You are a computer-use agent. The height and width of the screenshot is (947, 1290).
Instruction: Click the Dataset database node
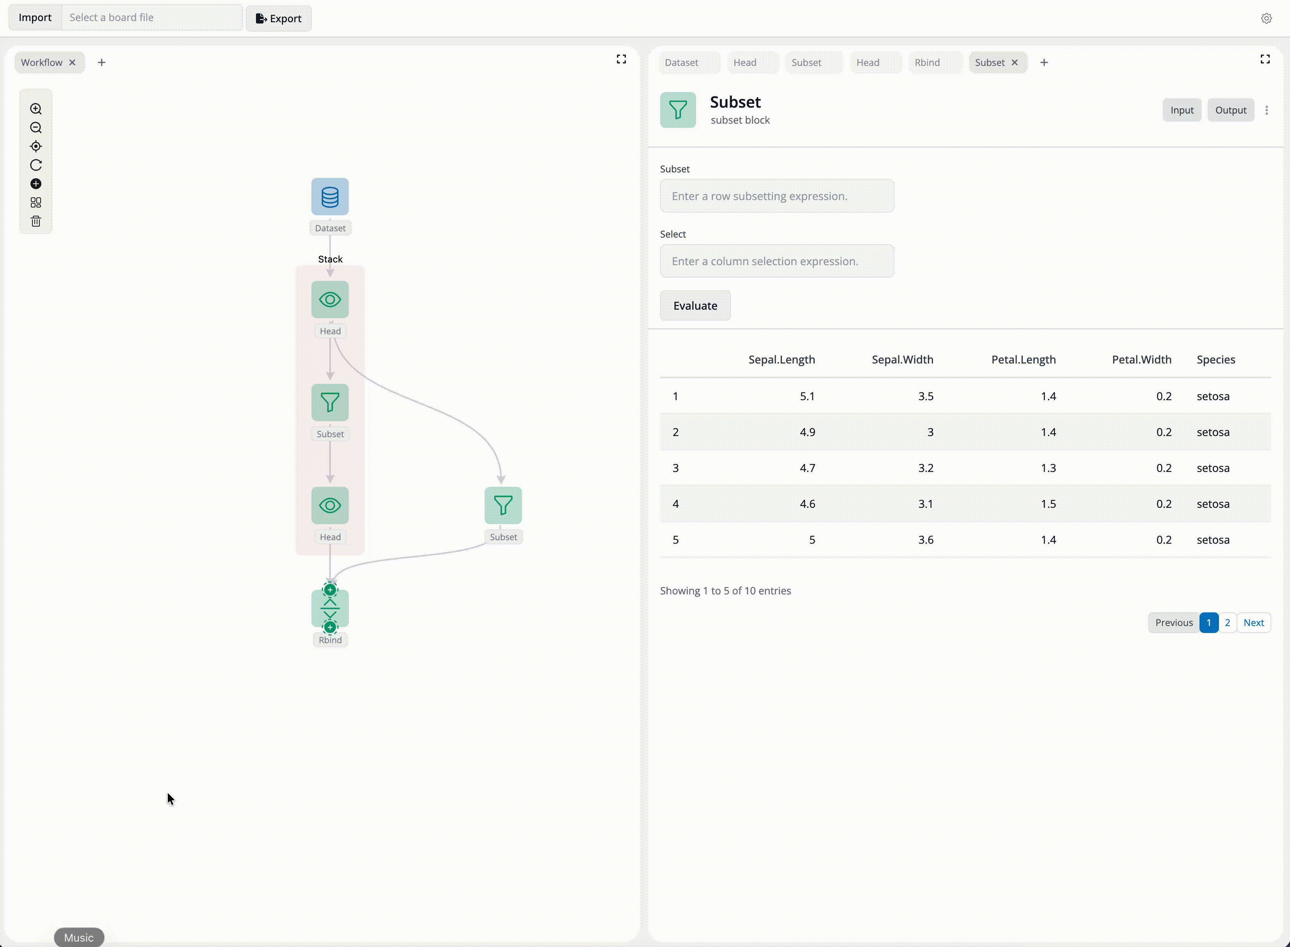(330, 197)
